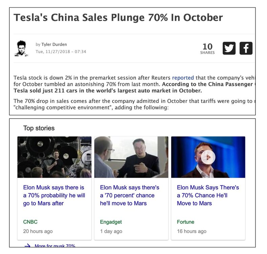Open the "More for musk 70%" link
Image resolution: width=267 pixels, height=254 pixels.
[x=55, y=246]
